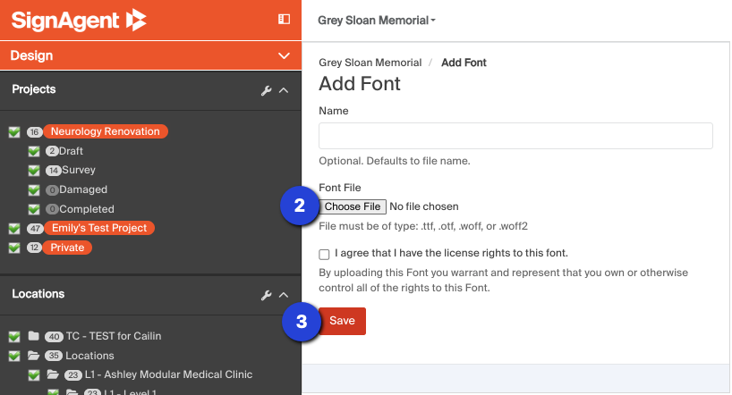
Task: Collapse the Locations panel chevron
Action: (x=284, y=295)
